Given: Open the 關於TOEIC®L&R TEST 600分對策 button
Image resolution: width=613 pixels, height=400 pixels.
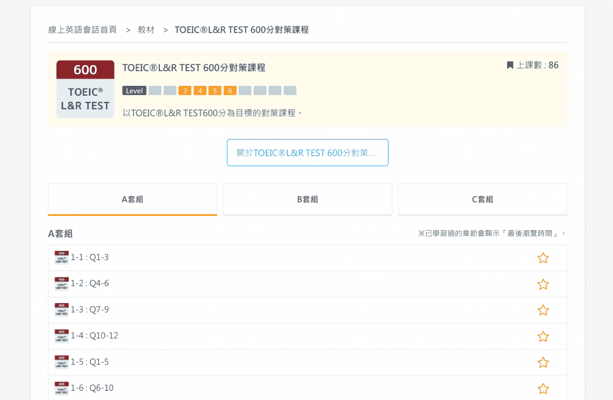Looking at the screenshot, I should (307, 153).
